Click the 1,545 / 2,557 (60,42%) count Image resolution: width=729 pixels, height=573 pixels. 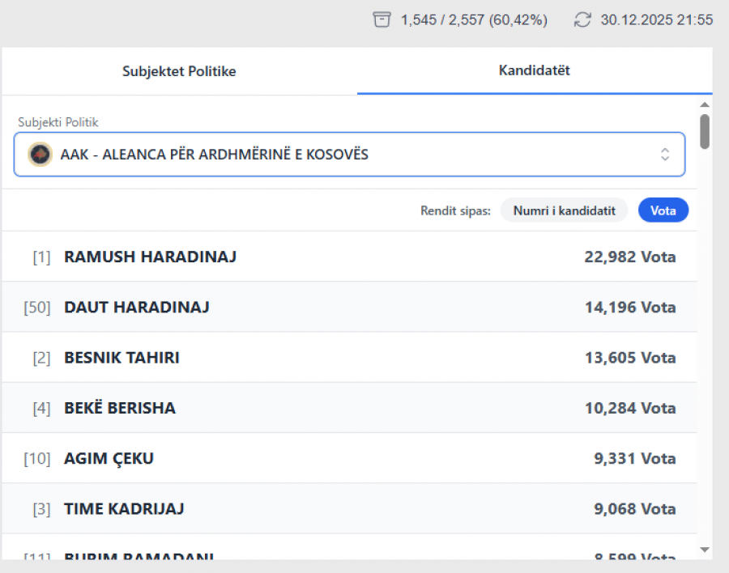tap(474, 20)
